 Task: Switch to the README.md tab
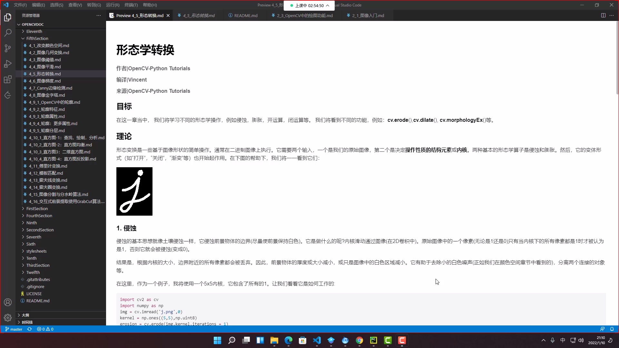point(246,15)
